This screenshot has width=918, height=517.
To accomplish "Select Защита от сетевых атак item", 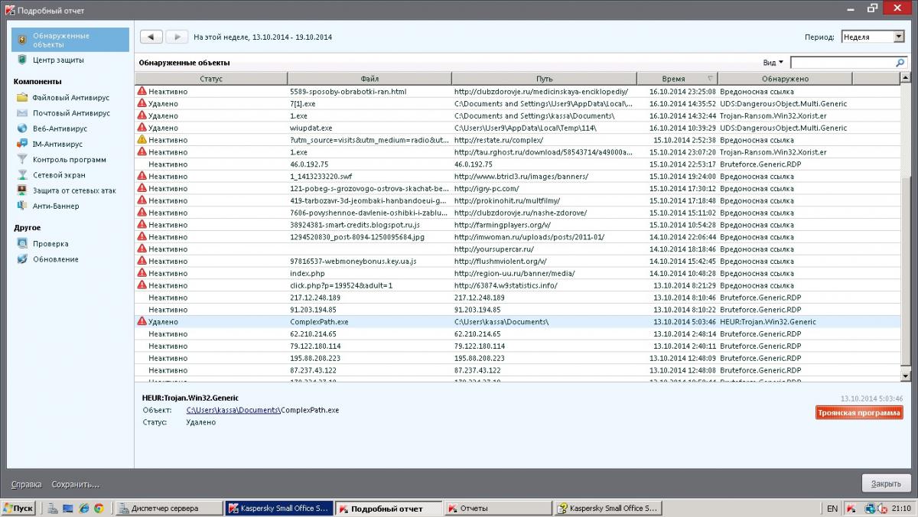I will tap(73, 190).
